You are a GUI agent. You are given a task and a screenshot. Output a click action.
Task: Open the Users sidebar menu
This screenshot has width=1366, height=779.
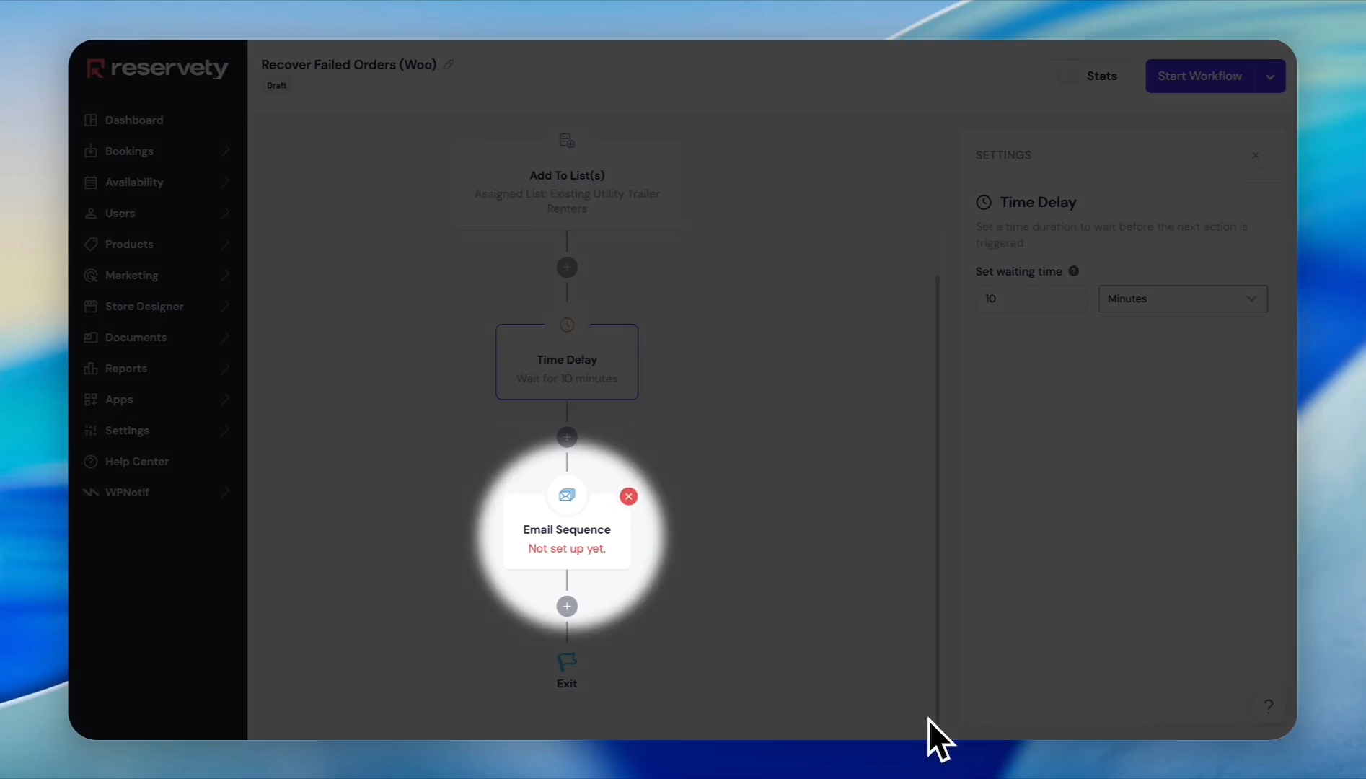pyautogui.click(x=157, y=213)
